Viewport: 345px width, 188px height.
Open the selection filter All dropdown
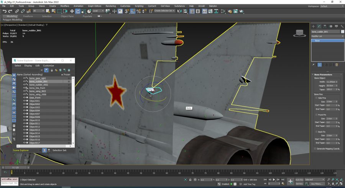tap(38, 11)
